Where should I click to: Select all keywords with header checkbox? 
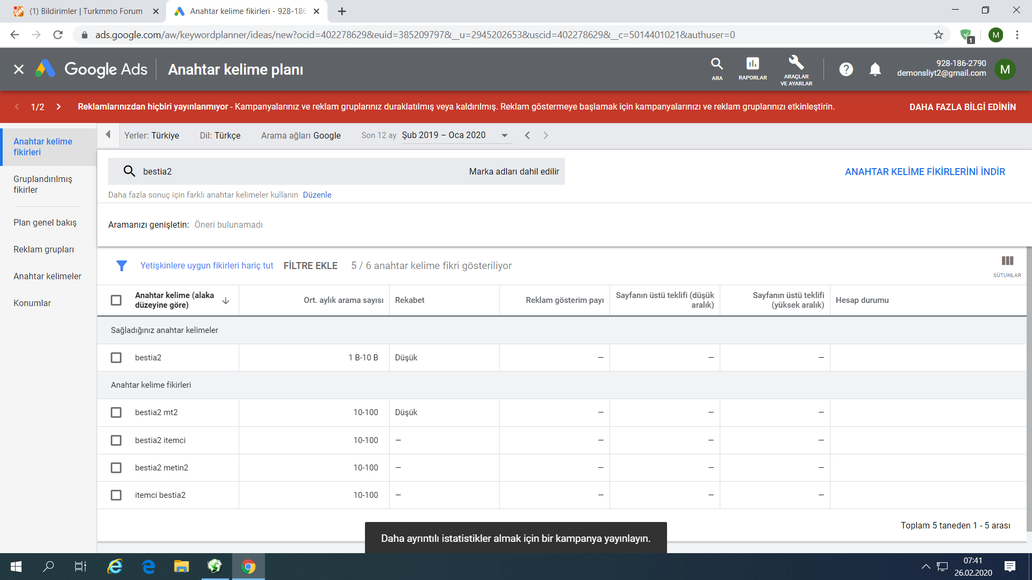pyautogui.click(x=116, y=300)
